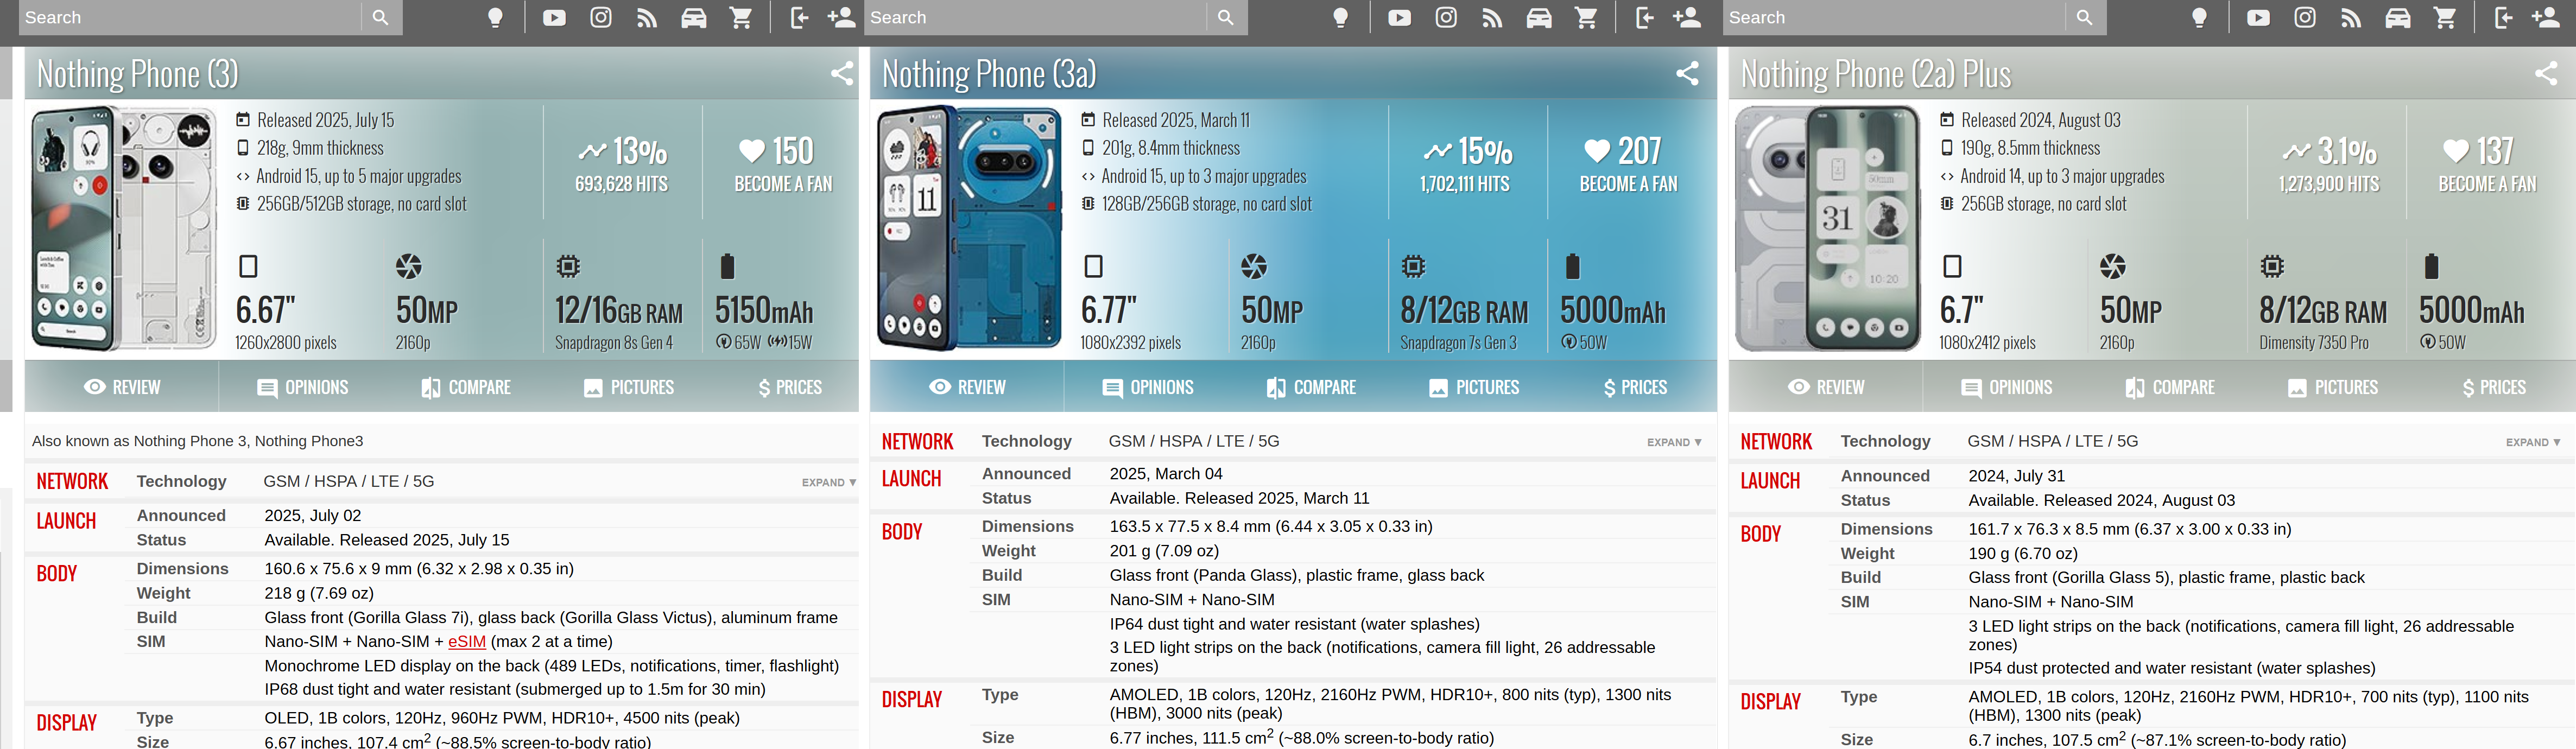This screenshot has height=749, width=2576.
Task: Open the tip lightbulb icon in the first header
Action: (495, 18)
